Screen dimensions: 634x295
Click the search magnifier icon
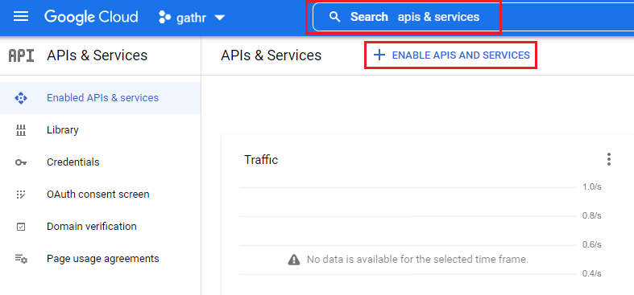coord(334,17)
